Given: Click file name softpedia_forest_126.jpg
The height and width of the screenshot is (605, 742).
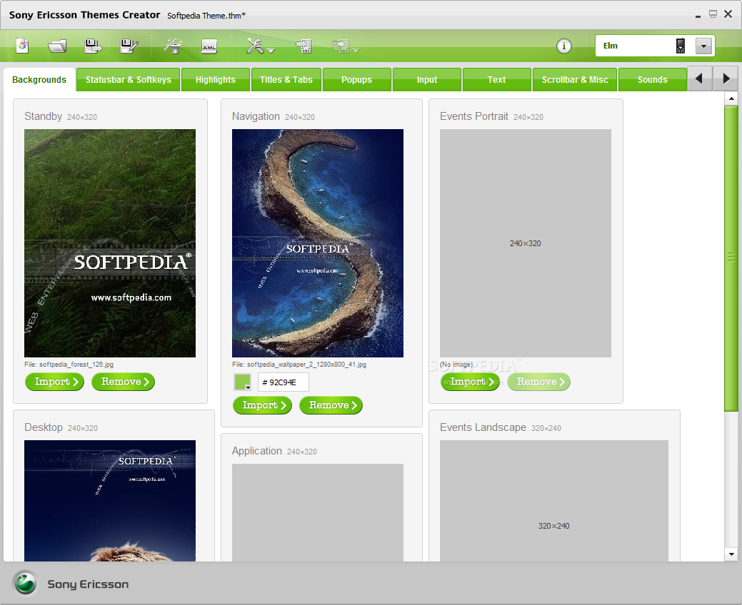Looking at the screenshot, I should 76,365.
